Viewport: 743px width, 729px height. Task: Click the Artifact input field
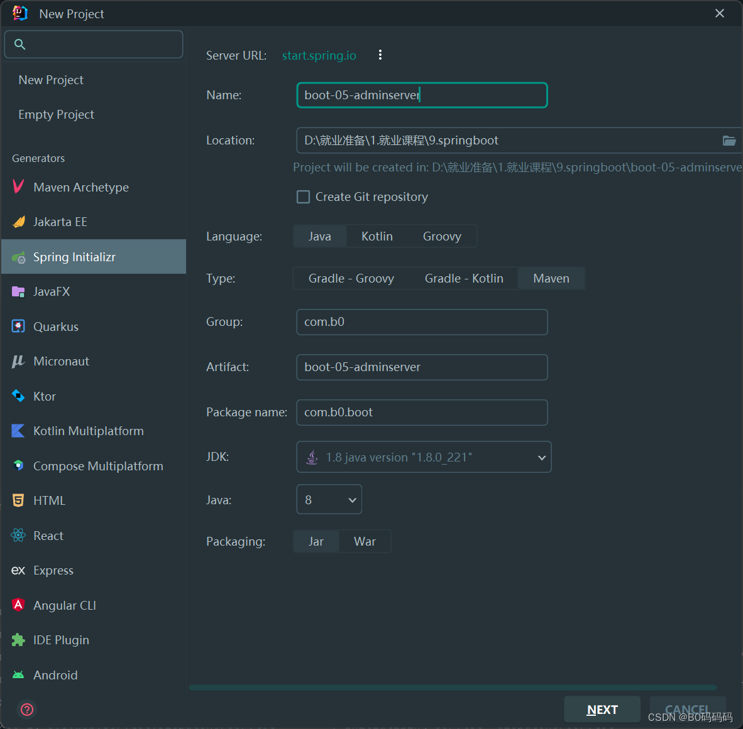[422, 367]
